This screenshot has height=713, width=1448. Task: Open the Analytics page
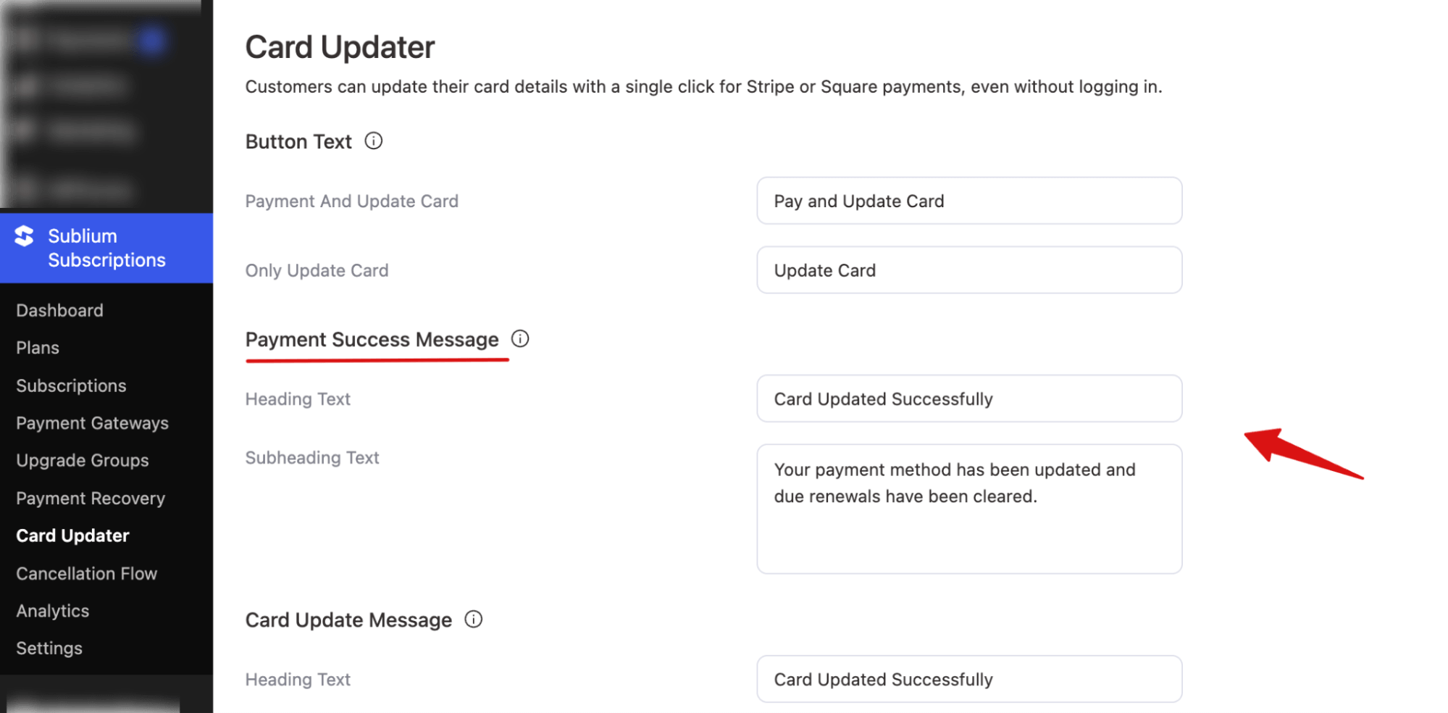click(x=52, y=611)
